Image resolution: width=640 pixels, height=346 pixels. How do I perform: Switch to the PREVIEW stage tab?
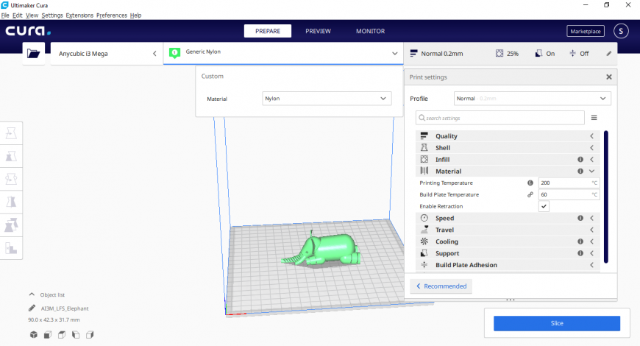(318, 31)
